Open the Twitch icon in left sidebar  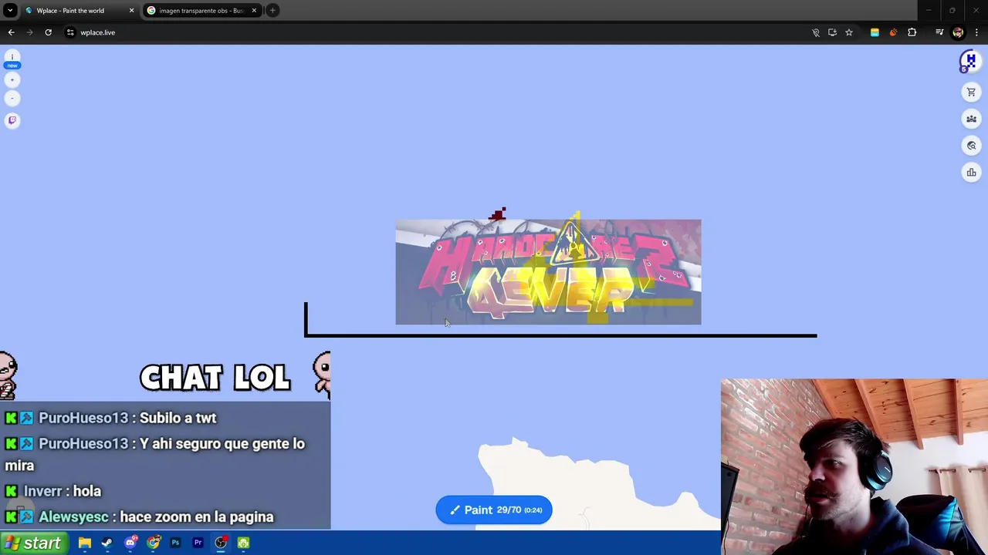(x=12, y=120)
